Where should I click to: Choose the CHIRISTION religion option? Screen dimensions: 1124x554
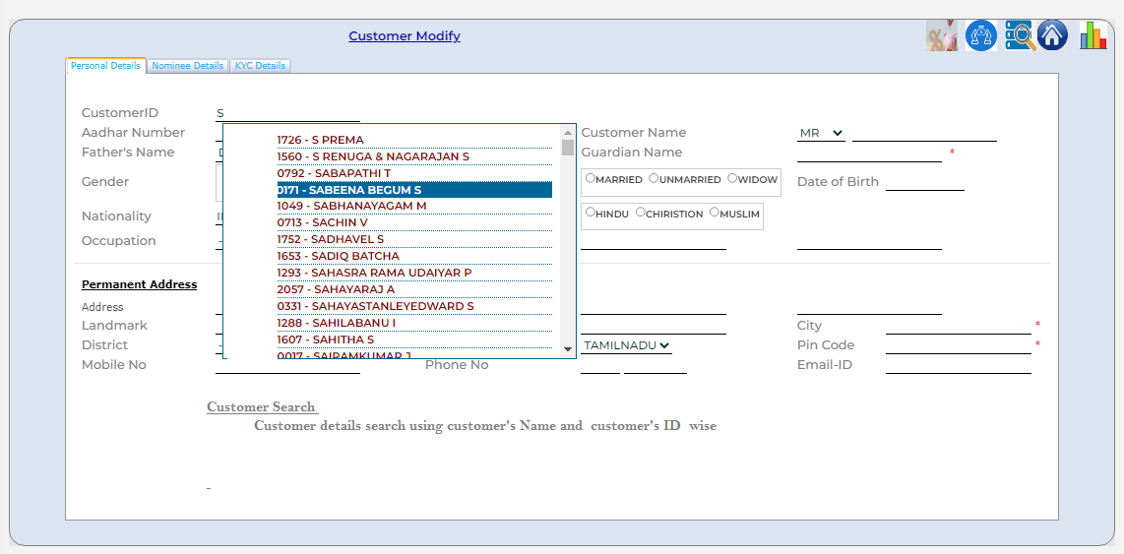640,213
